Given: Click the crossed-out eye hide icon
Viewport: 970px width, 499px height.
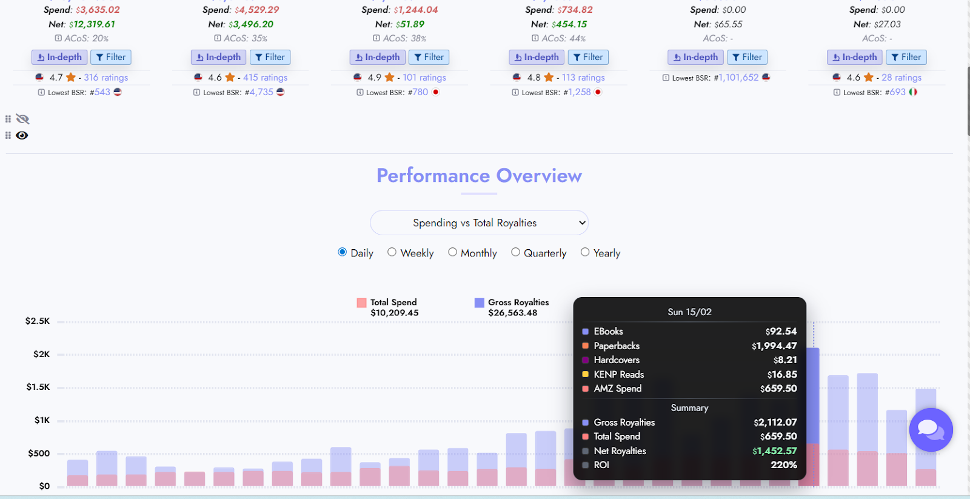Looking at the screenshot, I should 22,119.
